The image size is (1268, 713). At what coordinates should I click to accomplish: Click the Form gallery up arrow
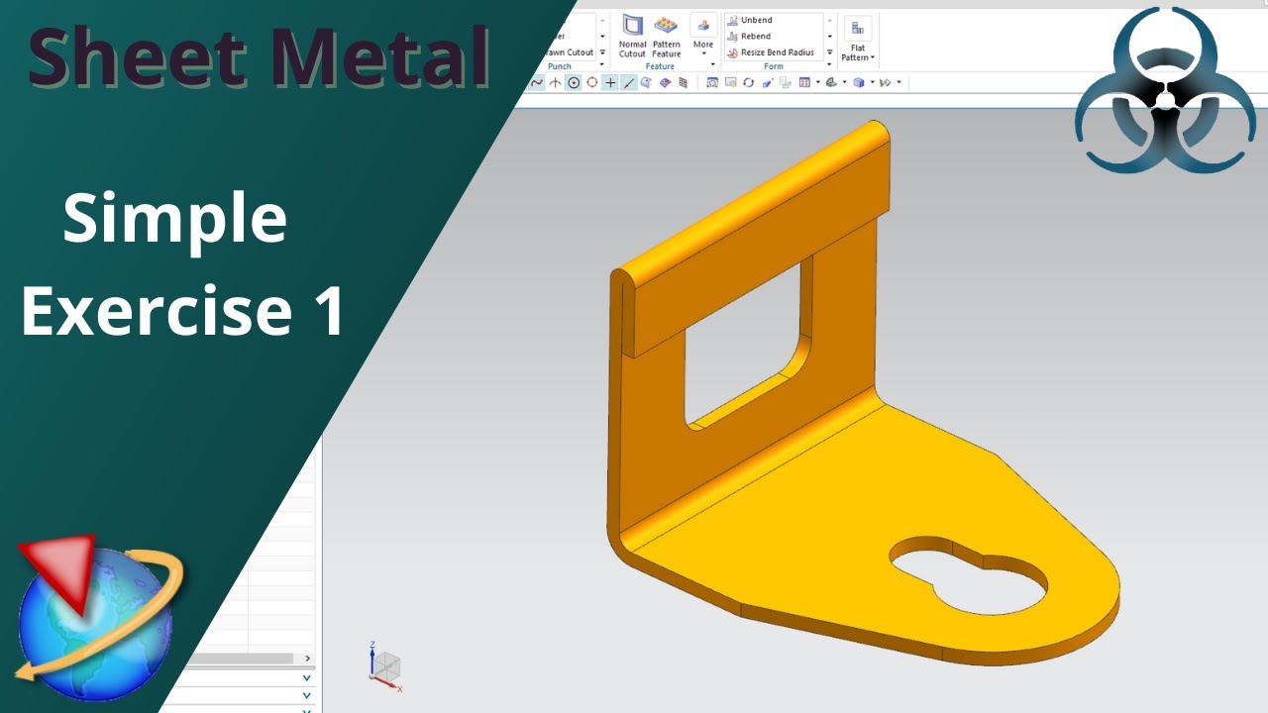[830, 20]
